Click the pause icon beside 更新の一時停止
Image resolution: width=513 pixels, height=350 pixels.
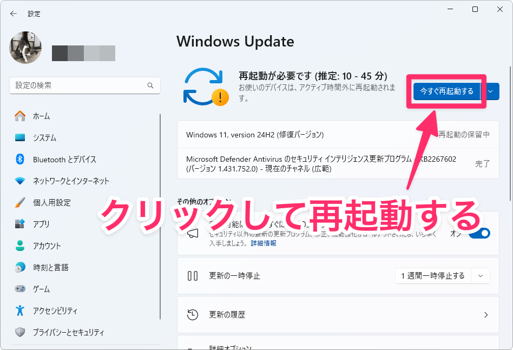193,276
